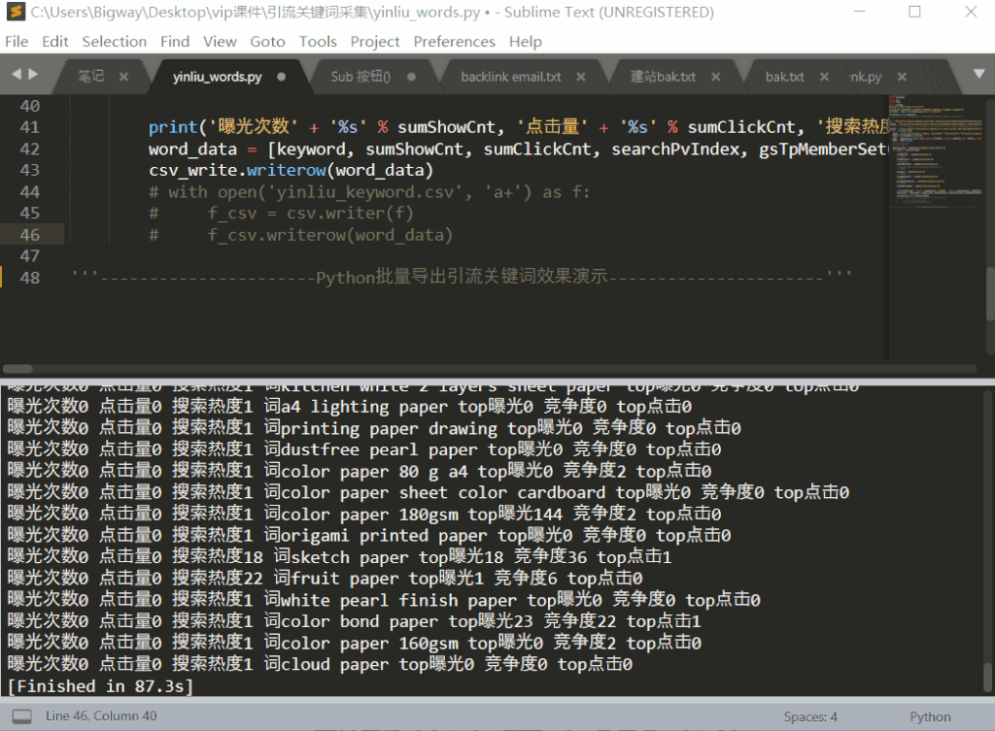Viewport: 995px width, 731px height.
Task: Click line number 48 in gutter
Action: 30,277
